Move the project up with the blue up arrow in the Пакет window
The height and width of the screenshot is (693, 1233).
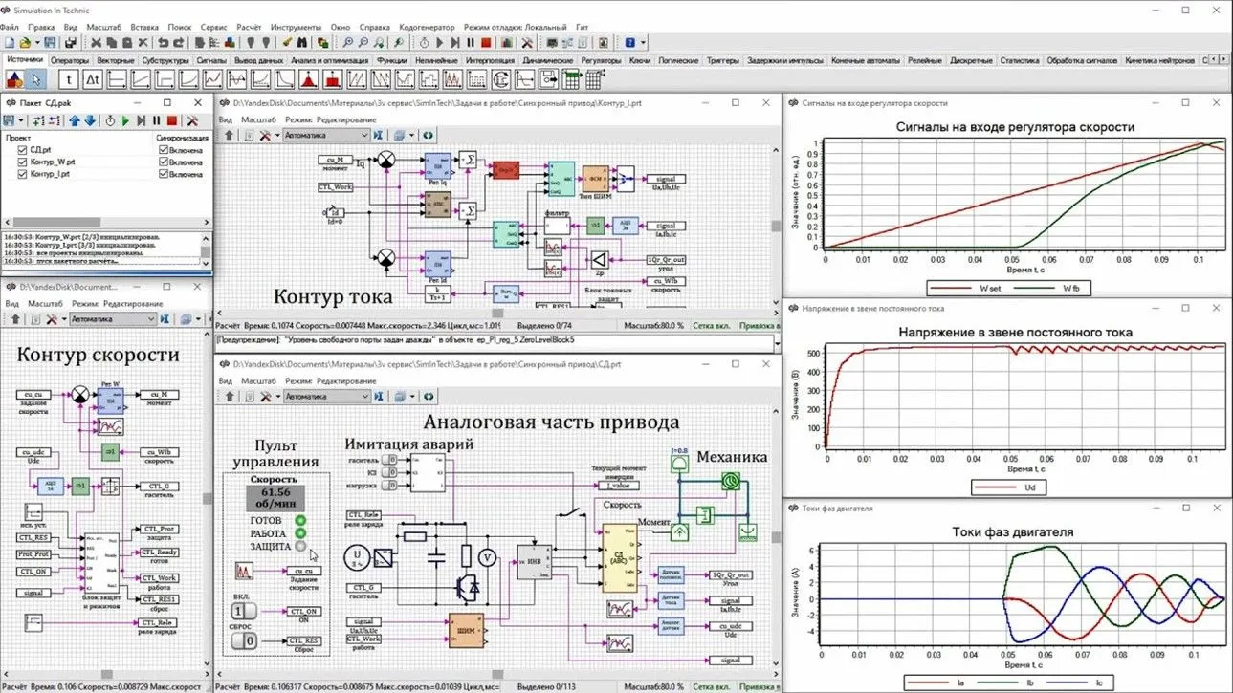75,120
